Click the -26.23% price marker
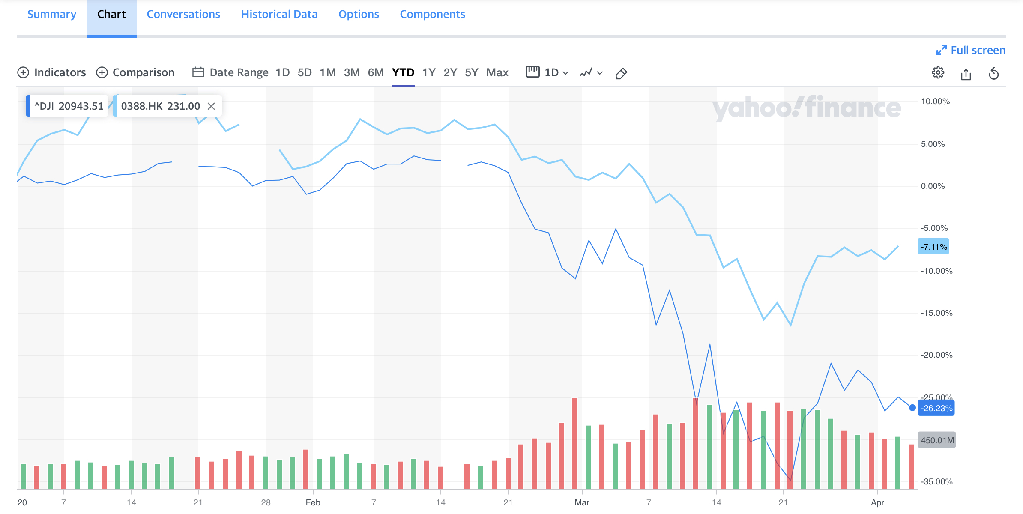Viewport: 1023px width, 514px height. (x=937, y=408)
